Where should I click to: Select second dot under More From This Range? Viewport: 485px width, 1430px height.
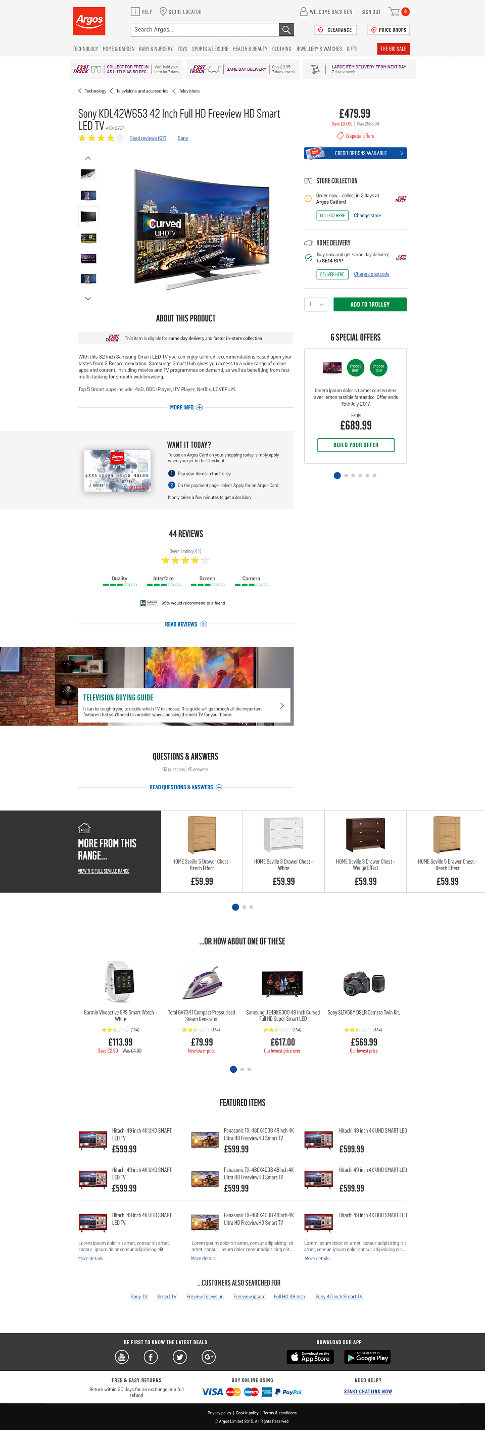(x=244, y=907)
